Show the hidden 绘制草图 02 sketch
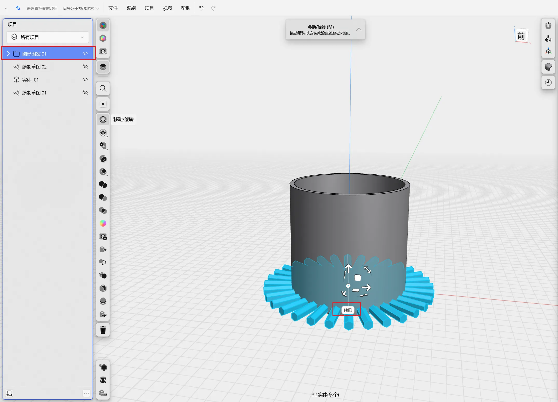The height and width of the screenshot is (402, 558). tap(85, 67)
